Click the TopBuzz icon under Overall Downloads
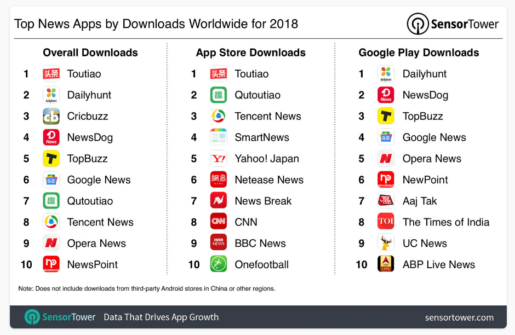 (51, 159)
